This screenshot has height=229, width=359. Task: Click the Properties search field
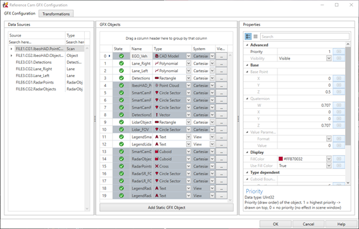305,37
